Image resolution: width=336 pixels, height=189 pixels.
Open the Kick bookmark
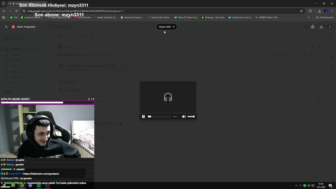pyautogui.click(x=14, y=18)
